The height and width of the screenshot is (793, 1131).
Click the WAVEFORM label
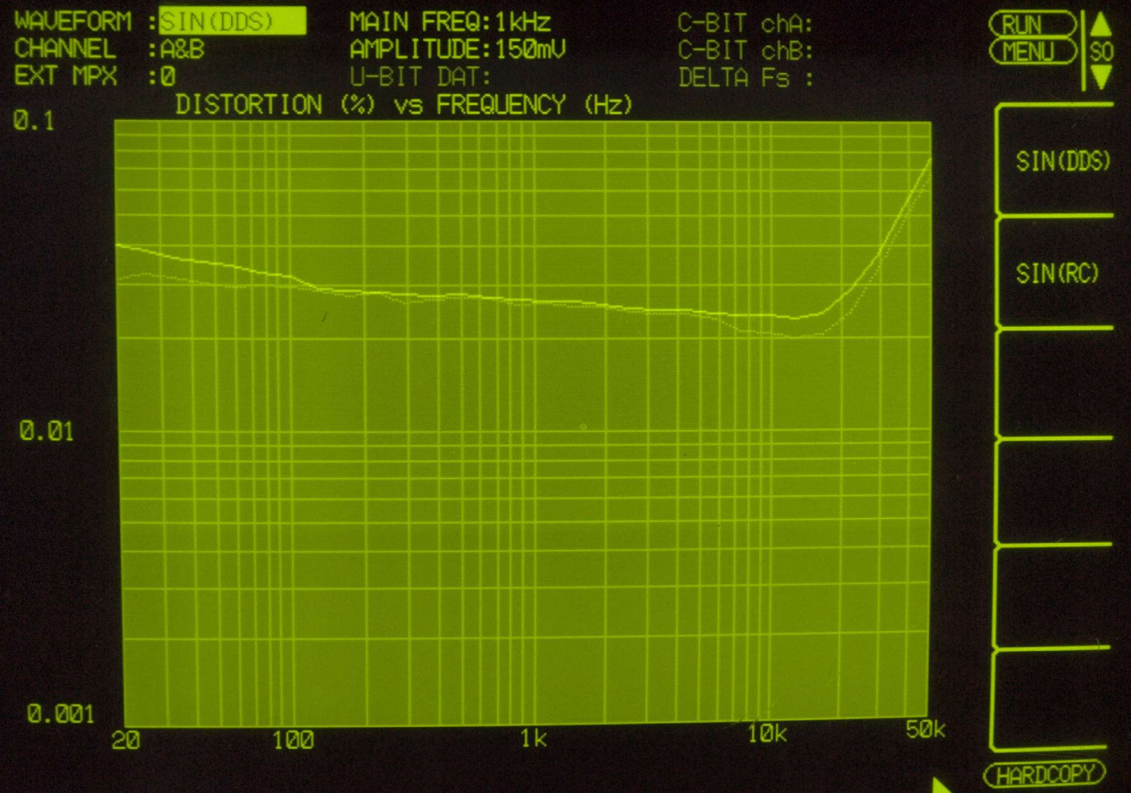(x=73, y=22)
